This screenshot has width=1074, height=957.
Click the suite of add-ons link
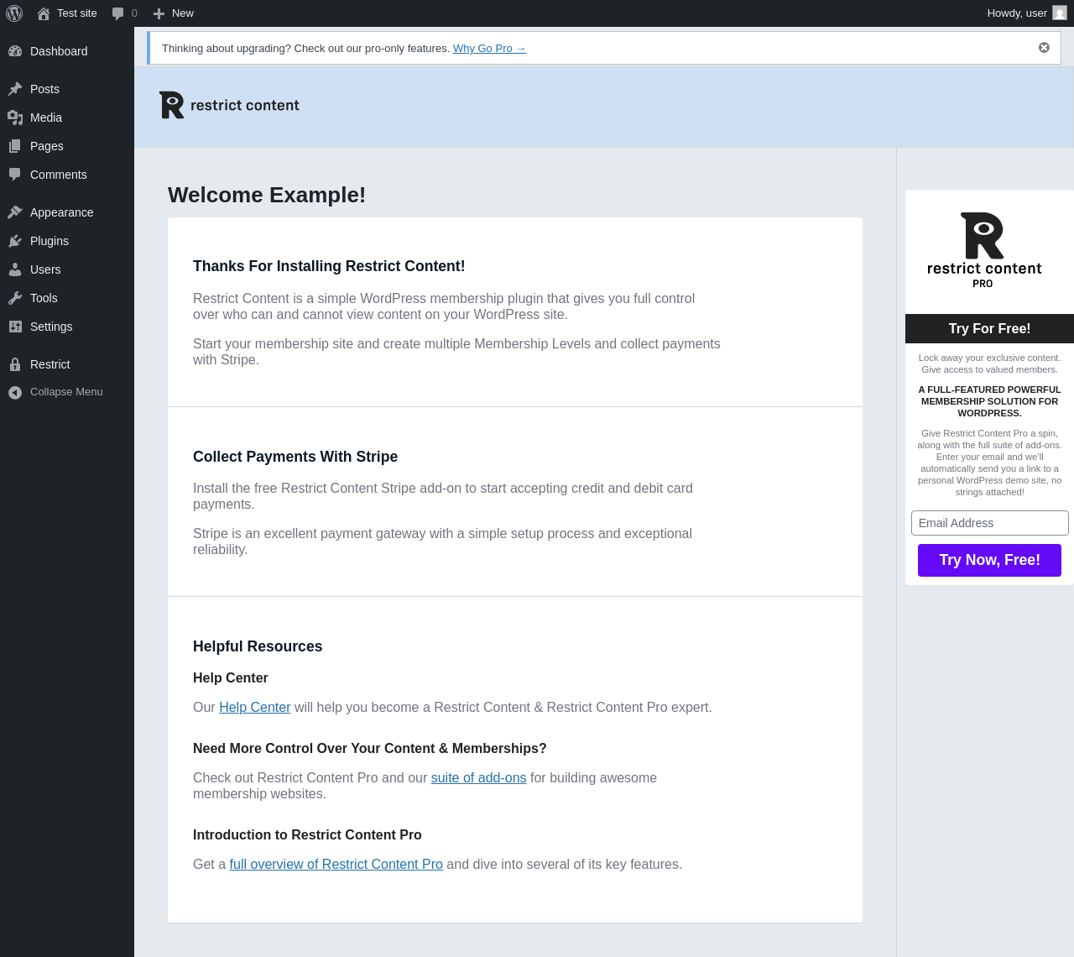(x=478, y=778)
